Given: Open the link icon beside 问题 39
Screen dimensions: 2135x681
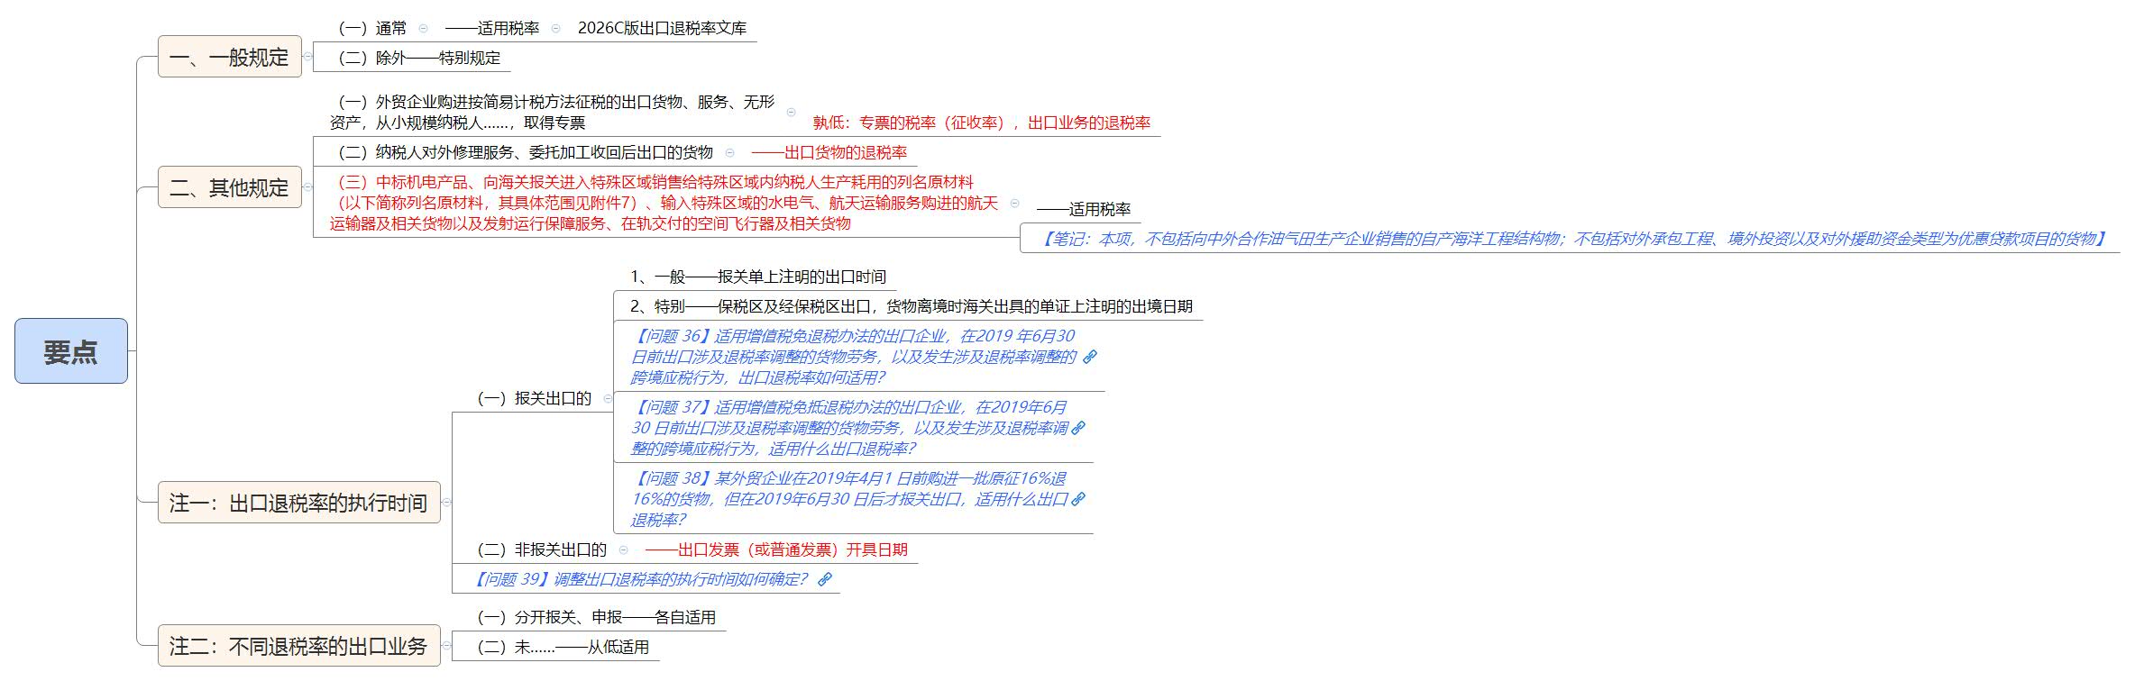Looking at the screenshot, I should click(824, 579).
